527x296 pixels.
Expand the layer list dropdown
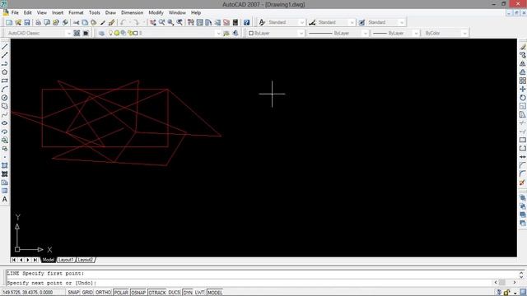point(218,33)
